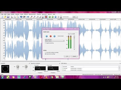Open the Windows Start menu
This screenshot has width=121, height=90.
2,77
